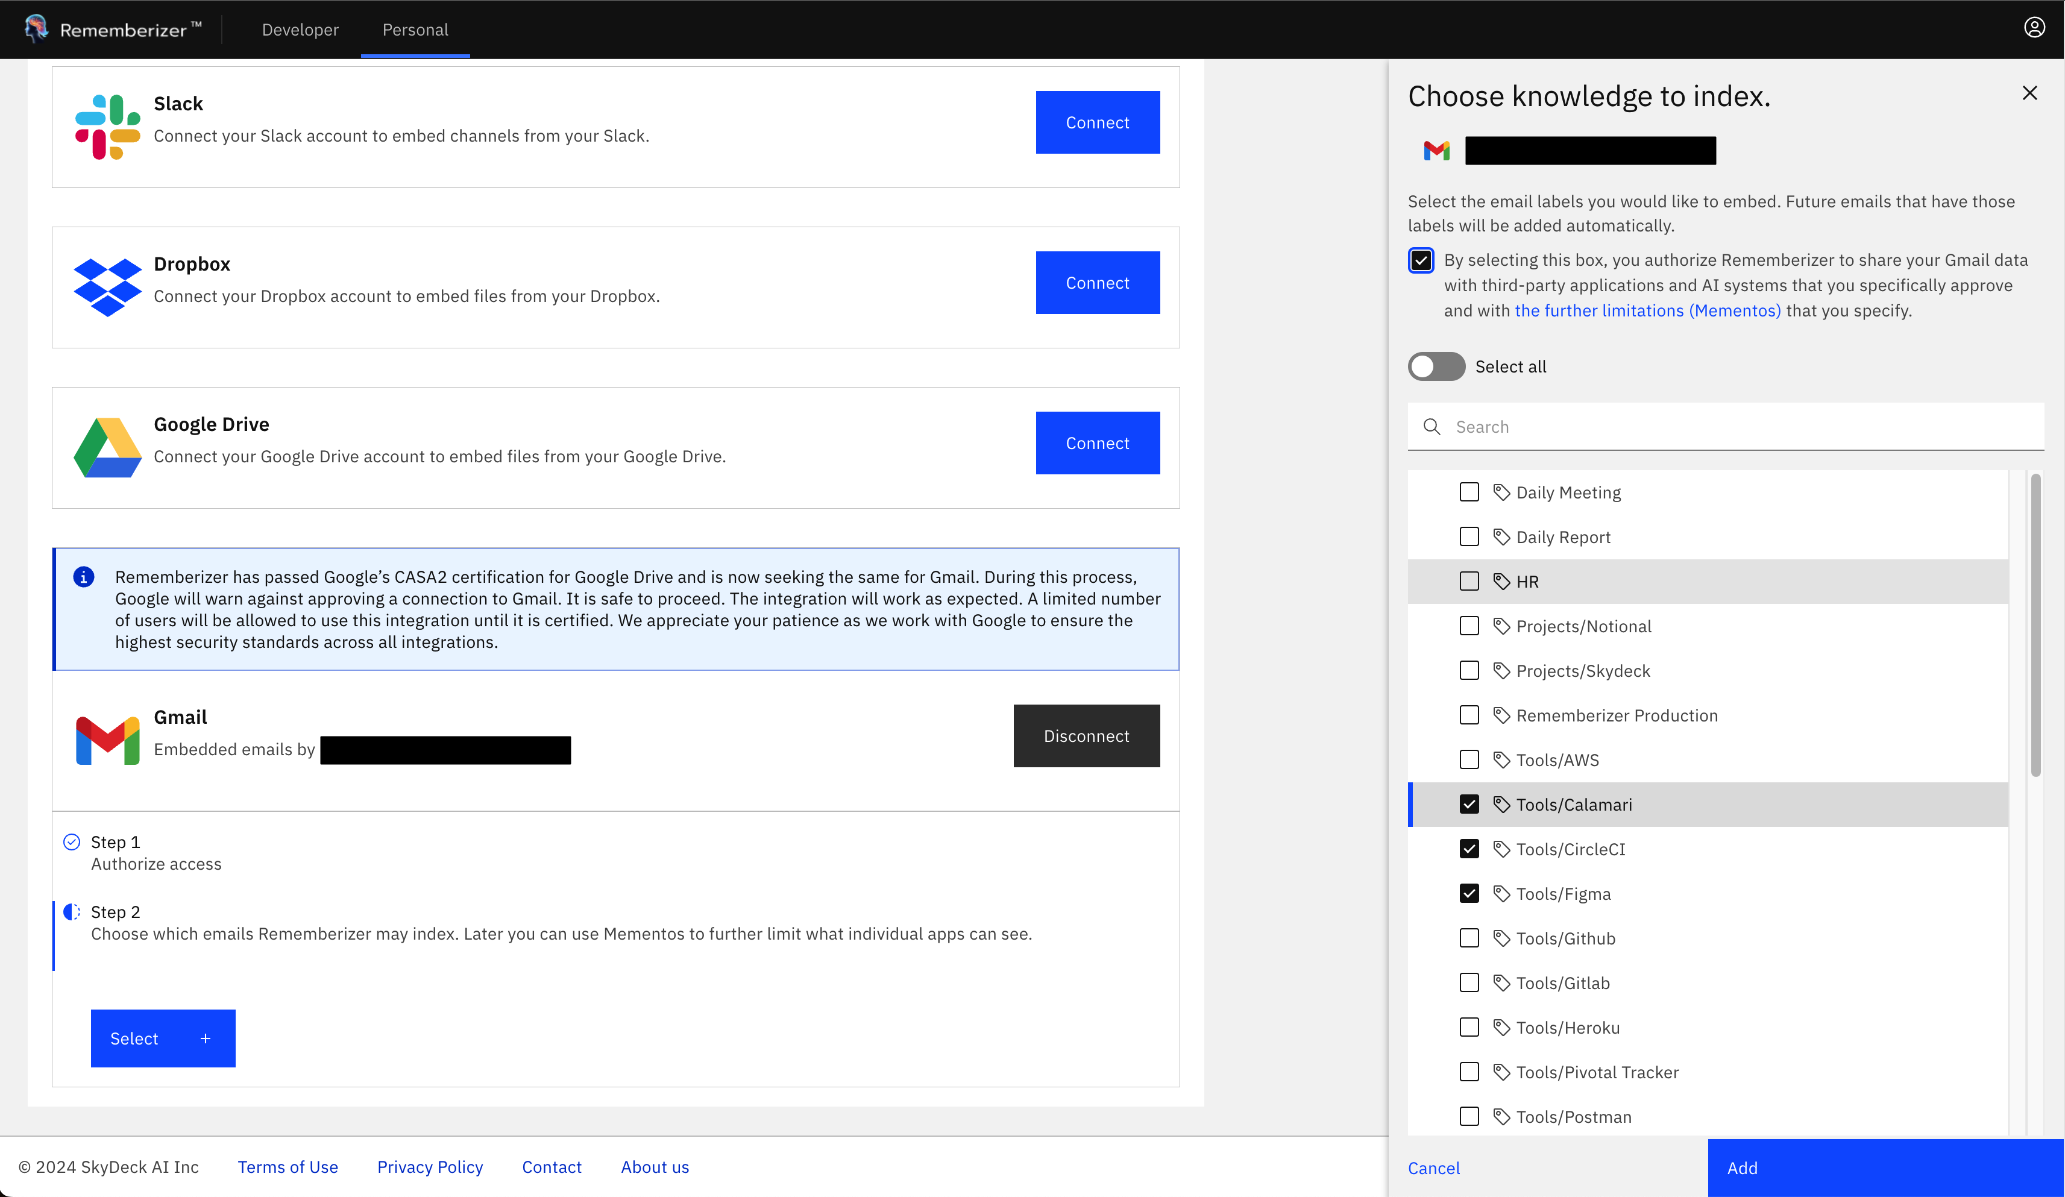Image resolution: width=2065 pixels, height=1197 pixels.
Task: Uncheck the Gmail data sharing authorization box
Action: (1421, 260)
